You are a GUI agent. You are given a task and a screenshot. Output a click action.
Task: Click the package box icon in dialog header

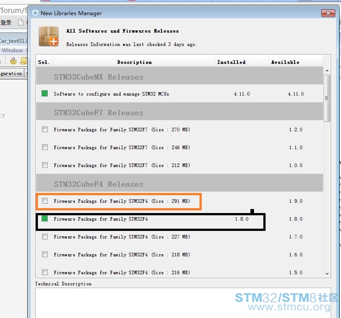coord(49,36)
